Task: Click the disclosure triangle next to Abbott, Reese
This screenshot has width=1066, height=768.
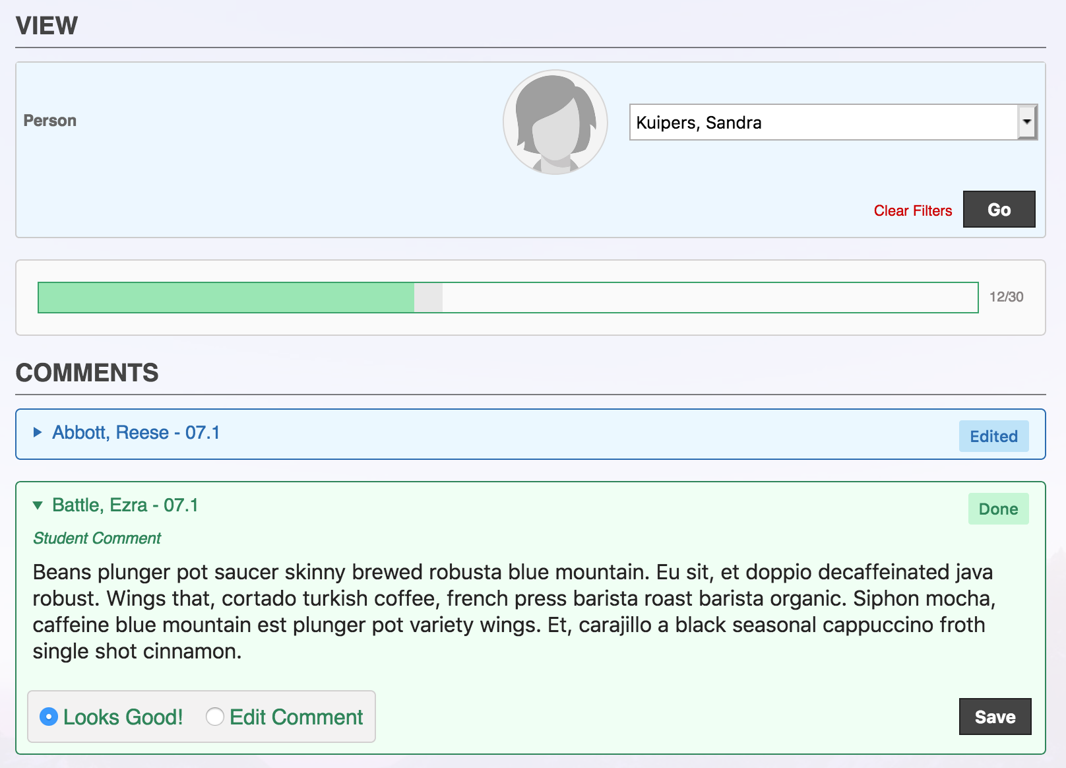Action: click(x=36, y=433)
